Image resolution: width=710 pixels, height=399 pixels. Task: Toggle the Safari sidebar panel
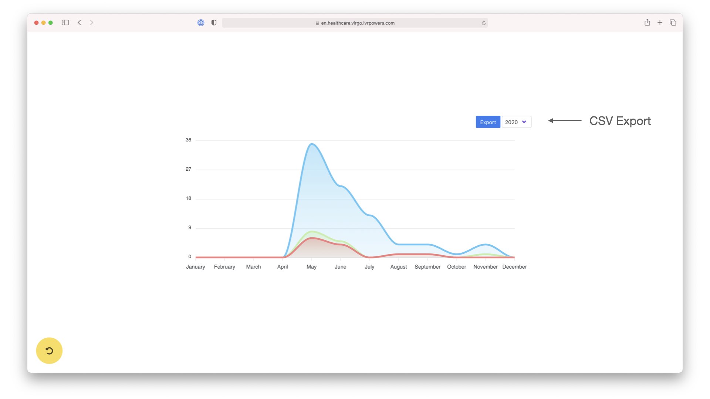tap(65, 23)
